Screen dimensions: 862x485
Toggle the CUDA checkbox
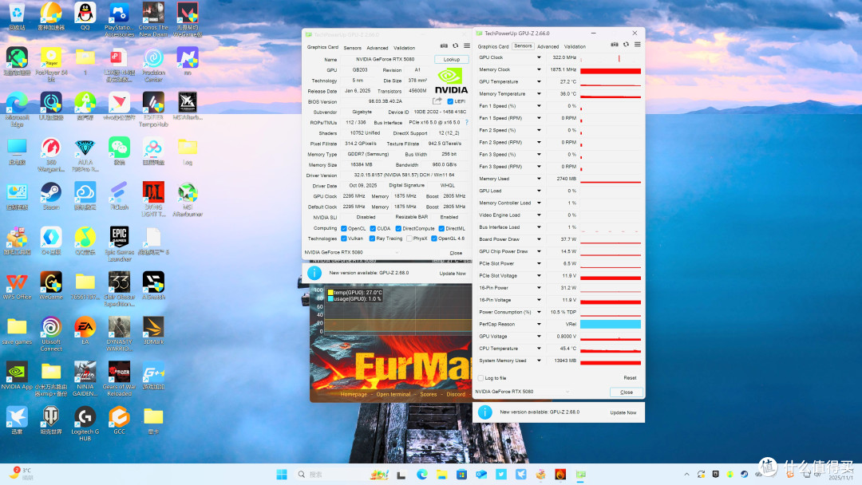coord(373,228)
